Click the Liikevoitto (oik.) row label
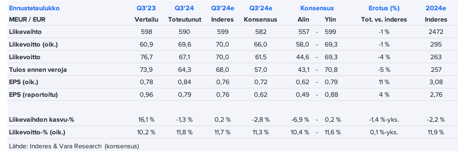The height and width of the screenshot is (153, 466). point(33,45)
